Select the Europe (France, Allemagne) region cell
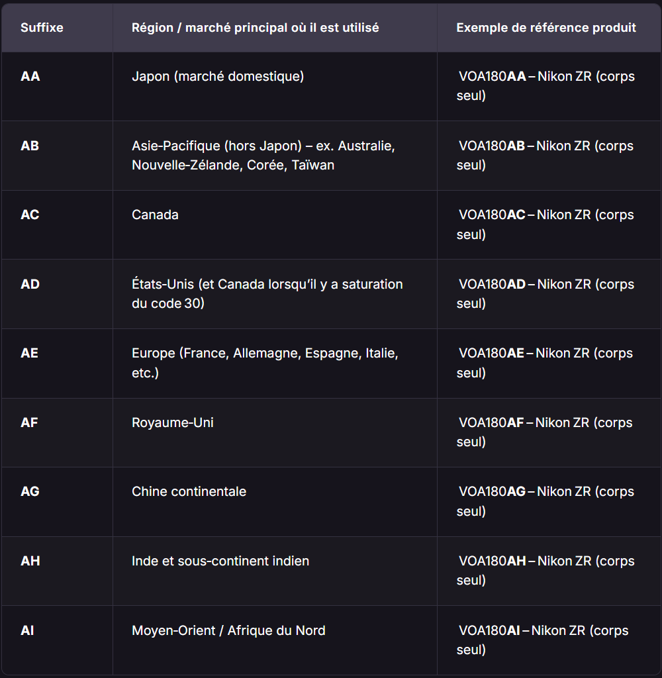Image resolution: width=662 pixels, height=678 pixels. click(x=265, y=363)
